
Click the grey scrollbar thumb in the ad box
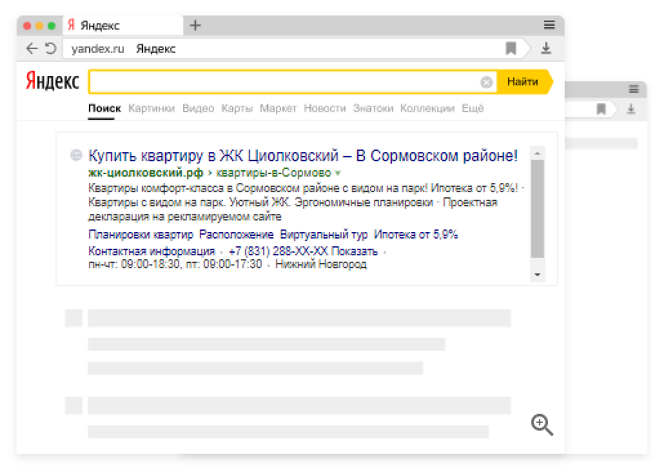(x=538, y=209)
